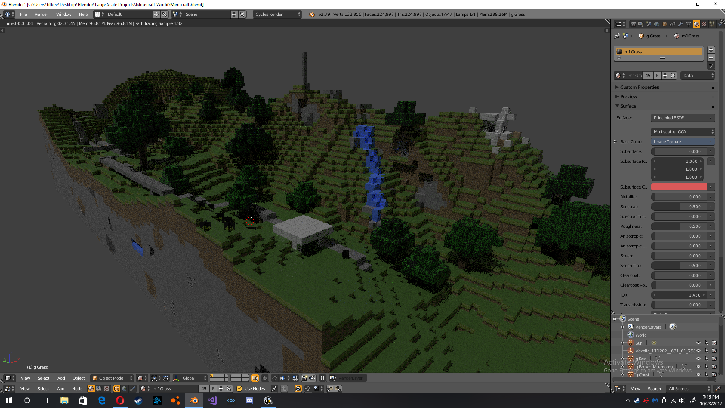Viewport: 725px width, 408px height.
Task: Open the Constraints chain-link tab
Action: [x=673, y=24]
